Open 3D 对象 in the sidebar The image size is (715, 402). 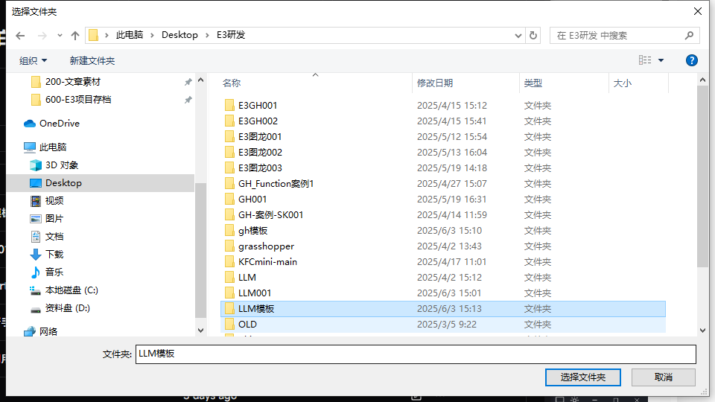(x=61, y=165)
